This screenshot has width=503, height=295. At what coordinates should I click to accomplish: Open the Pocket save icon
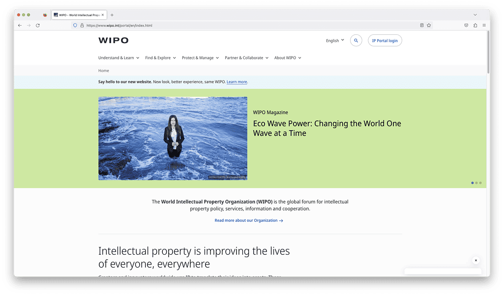pyautogui.click(x=467, y=26)
